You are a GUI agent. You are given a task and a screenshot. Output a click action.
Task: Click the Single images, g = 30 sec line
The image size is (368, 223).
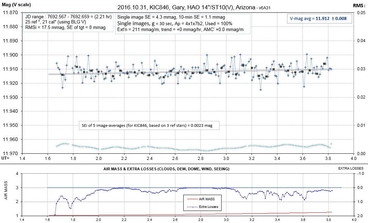(175, 23)
